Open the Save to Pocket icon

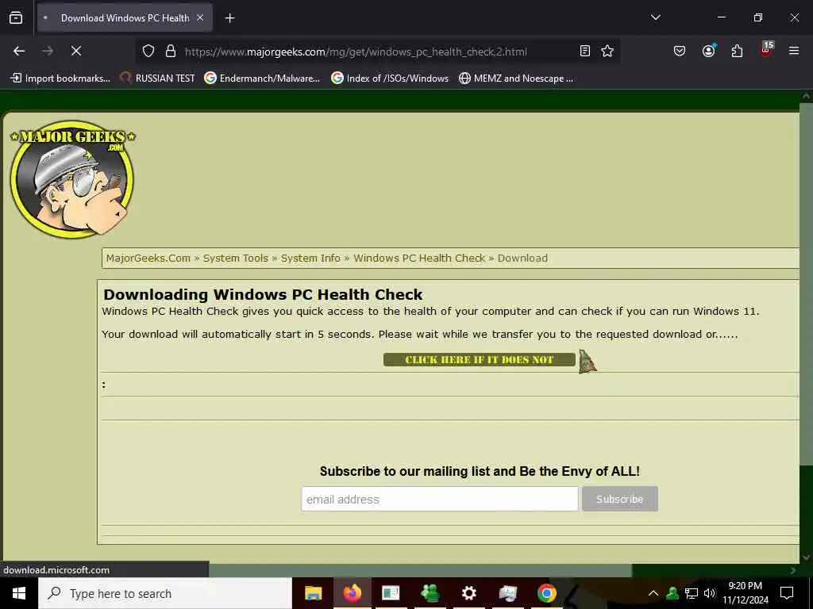click(x=680, y=51)
